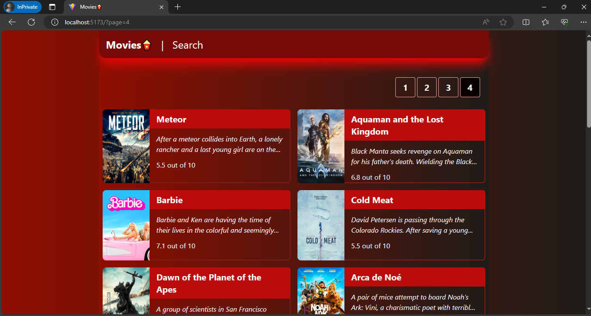Viewport: 591px width, 316px height.
Task: Click group of scientists description text
Action: 211,309
